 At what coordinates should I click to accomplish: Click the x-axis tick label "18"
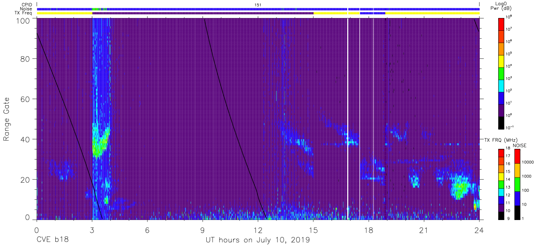[369, 230]
